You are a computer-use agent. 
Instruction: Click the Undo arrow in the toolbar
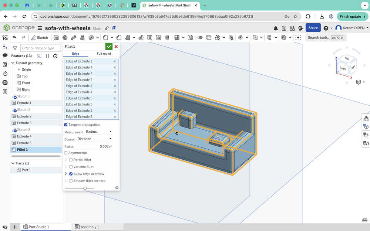point(15,37)
